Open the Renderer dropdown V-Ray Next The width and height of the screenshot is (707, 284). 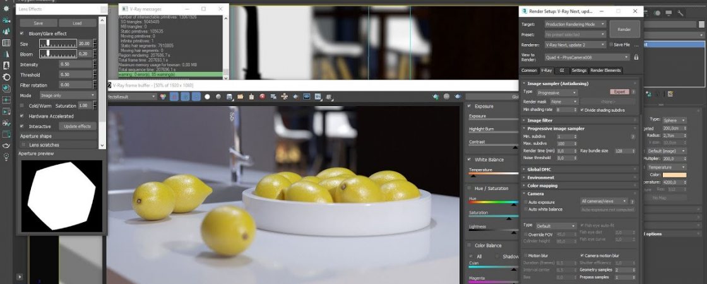575,45
